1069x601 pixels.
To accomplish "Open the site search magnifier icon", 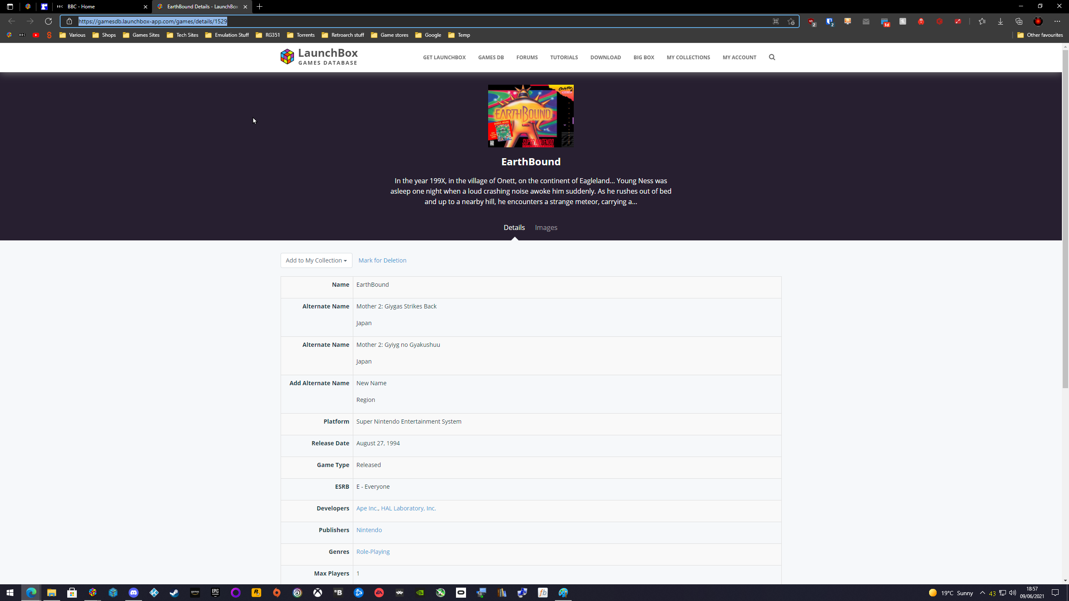I will pos(772,57).
